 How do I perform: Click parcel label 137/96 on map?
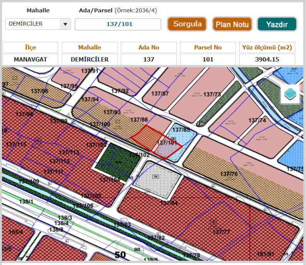[40, 91]
